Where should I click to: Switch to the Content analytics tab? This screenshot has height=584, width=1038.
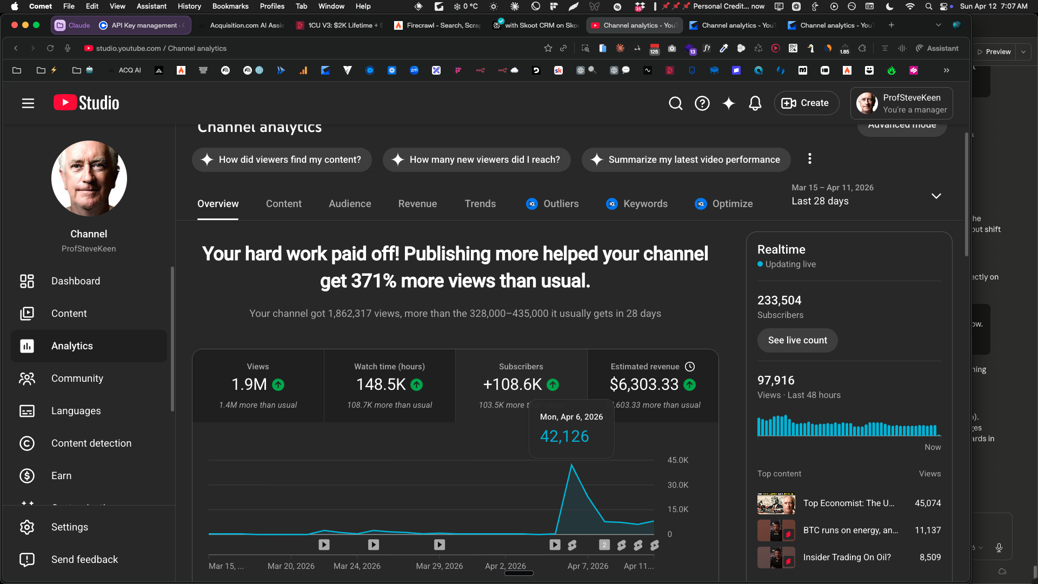coord(284,204)
